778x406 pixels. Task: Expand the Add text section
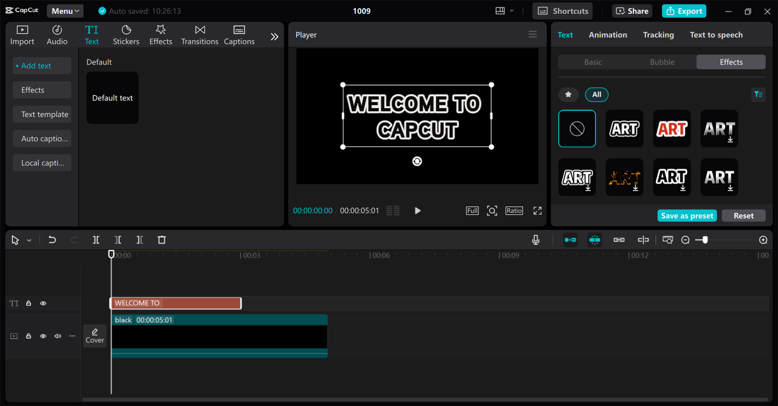click(42, 66)
